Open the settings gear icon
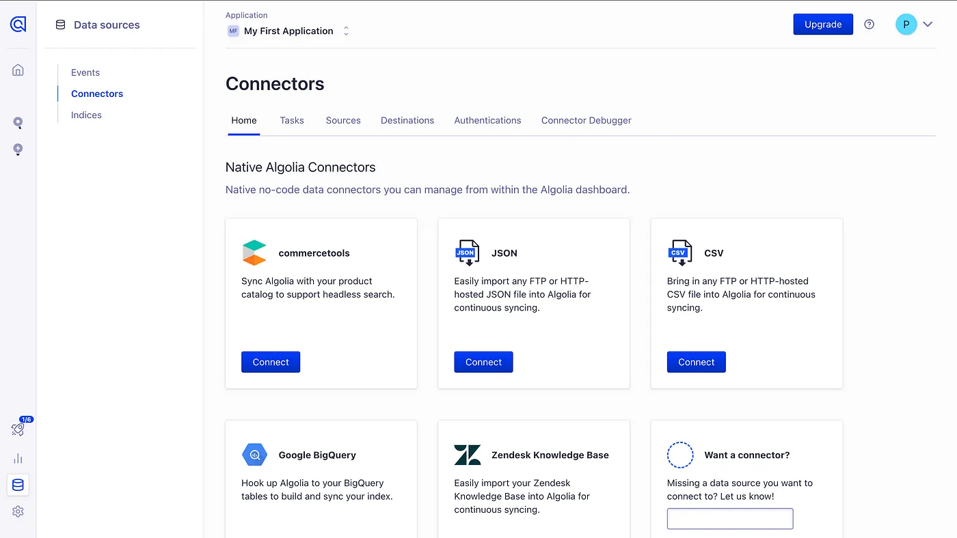Viewport: 957px width, 538px height. (x=18, y=511)
